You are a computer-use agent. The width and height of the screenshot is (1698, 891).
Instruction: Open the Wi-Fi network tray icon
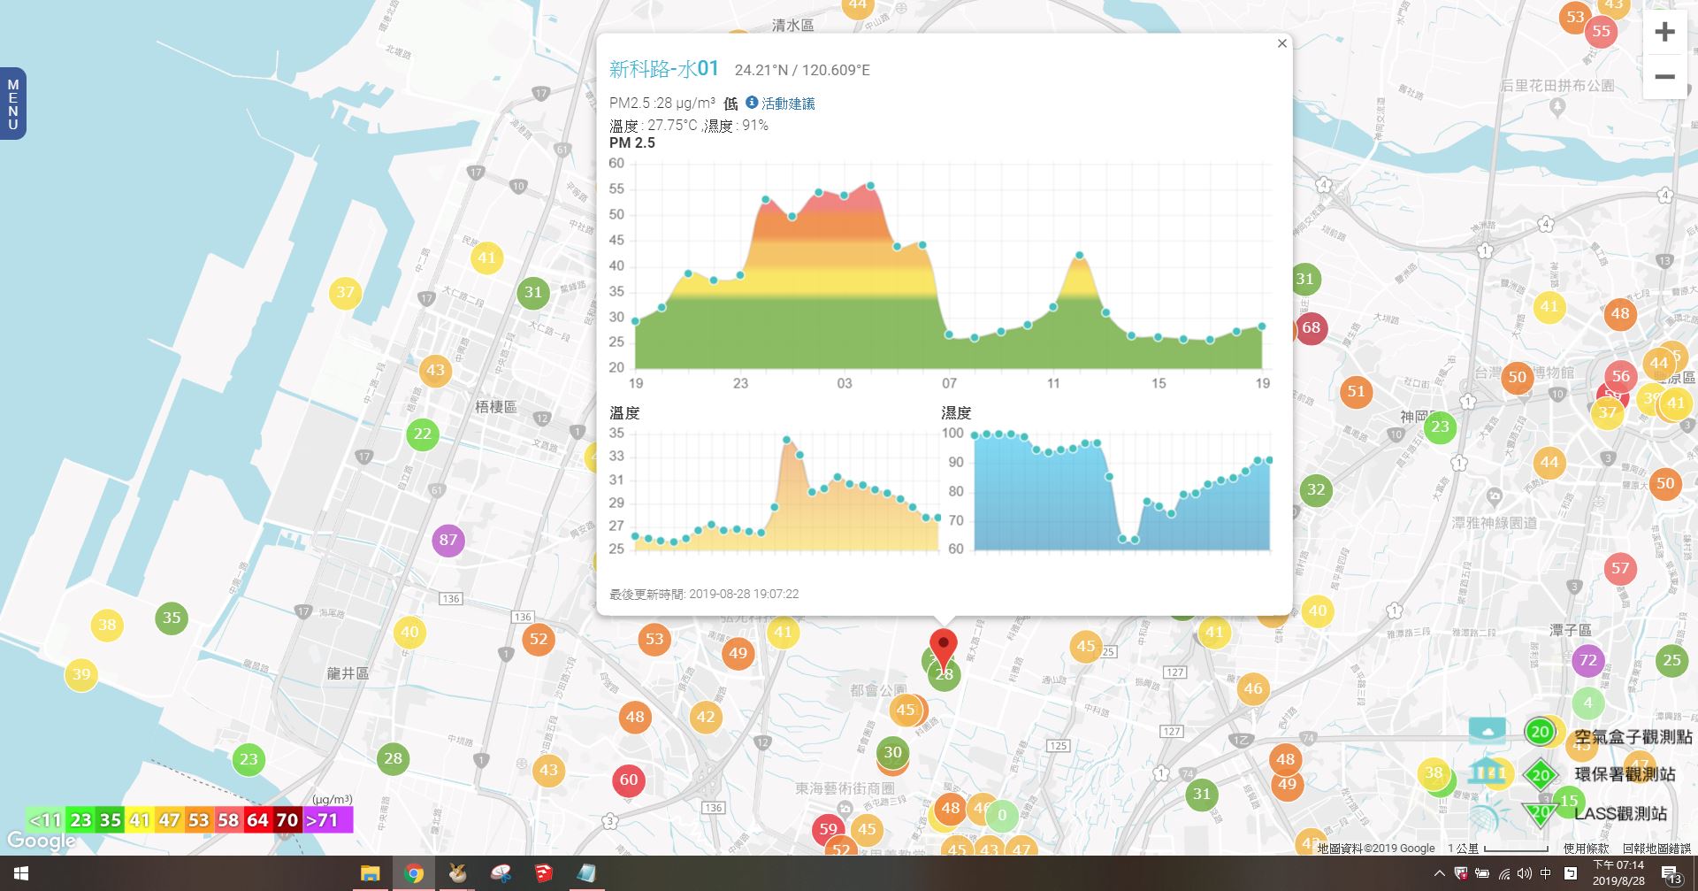coord(1504,874)
